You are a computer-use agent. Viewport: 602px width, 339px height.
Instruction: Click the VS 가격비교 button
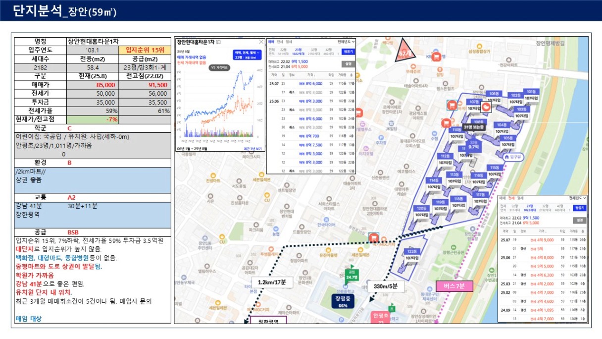pos(219,67)
